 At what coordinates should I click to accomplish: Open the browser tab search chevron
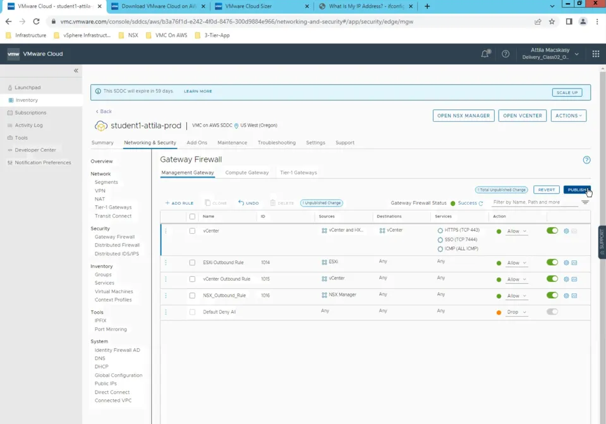coord(552,6)
